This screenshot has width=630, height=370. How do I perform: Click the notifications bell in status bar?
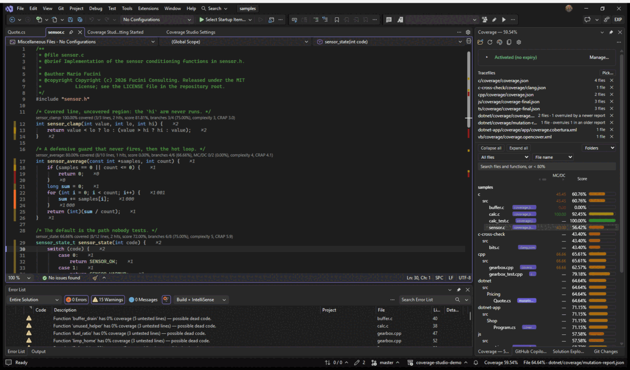coord(476,363)
